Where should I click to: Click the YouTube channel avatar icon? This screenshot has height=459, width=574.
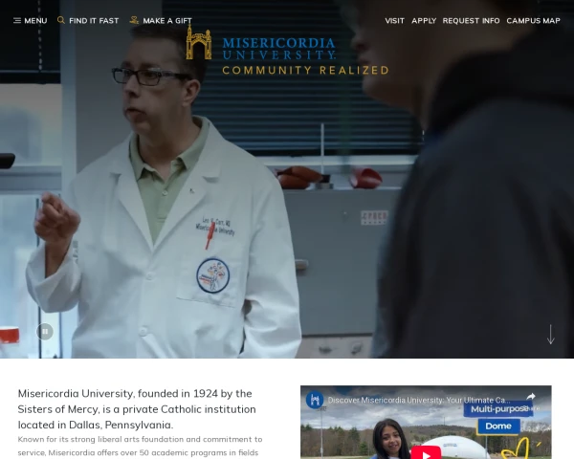click(x=315, y=400)
